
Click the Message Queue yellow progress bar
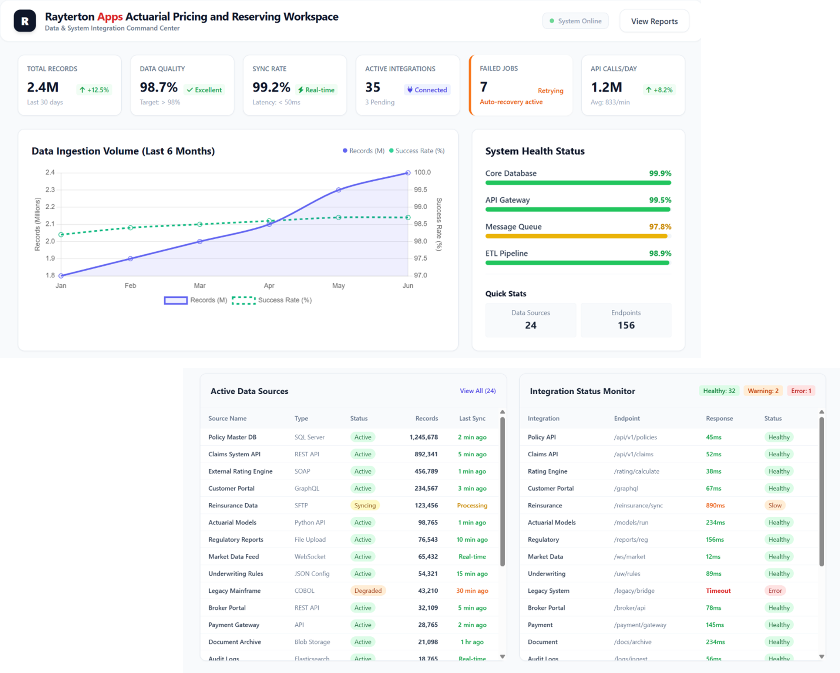(576, 236)
